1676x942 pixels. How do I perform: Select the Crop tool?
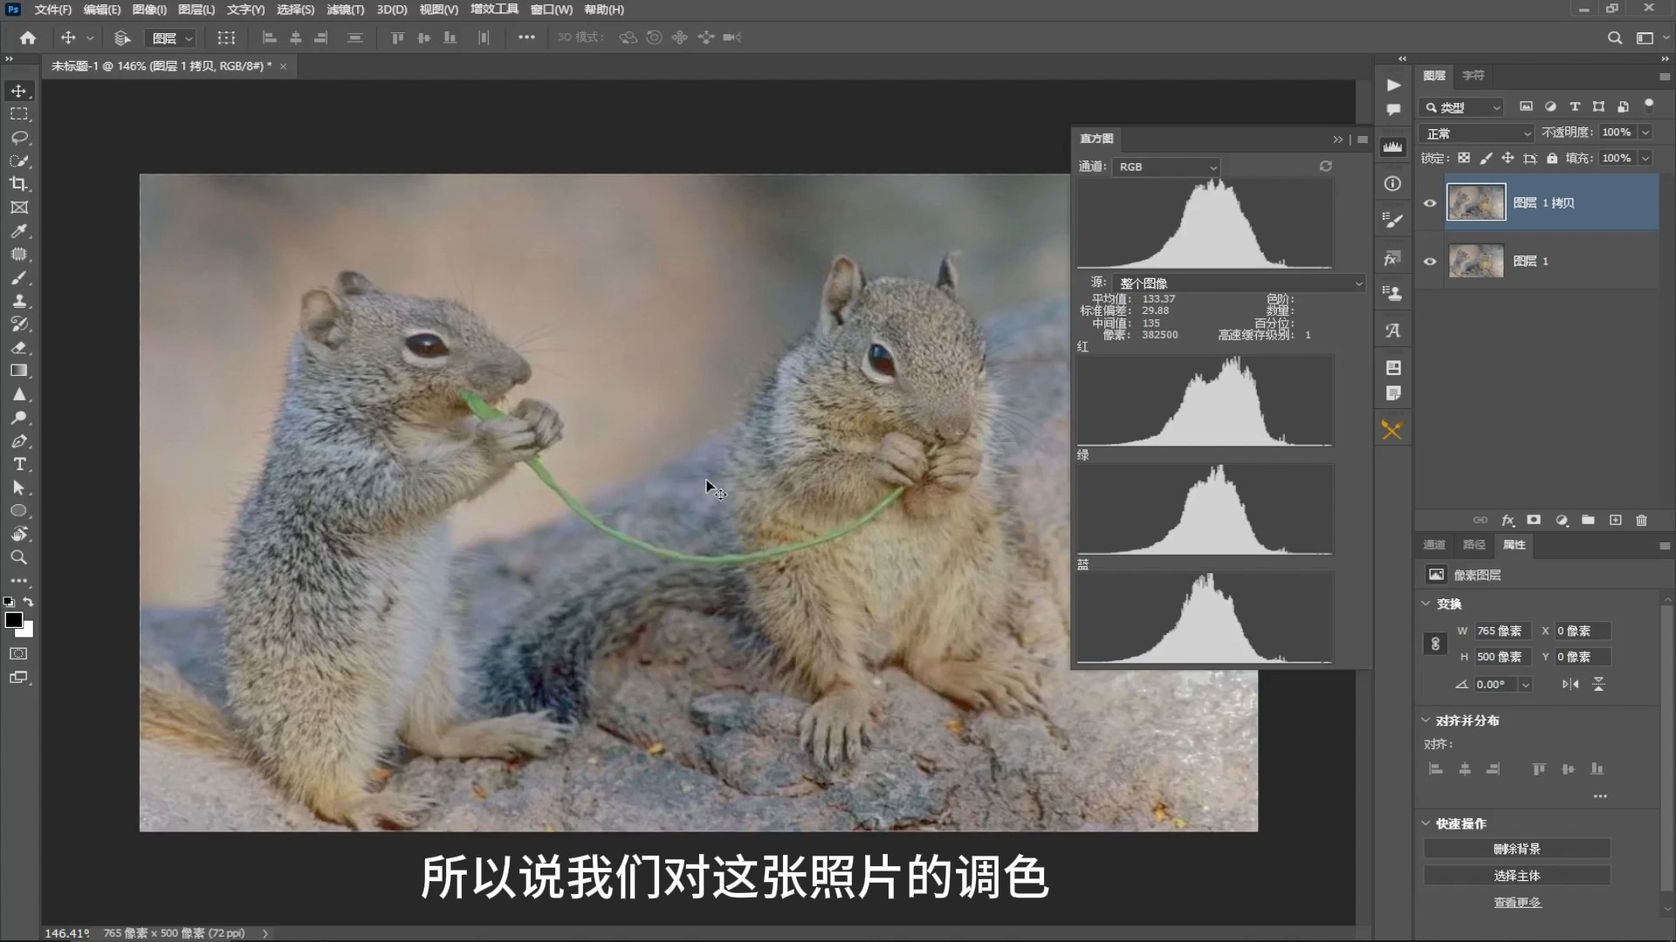tap(18, 184)
